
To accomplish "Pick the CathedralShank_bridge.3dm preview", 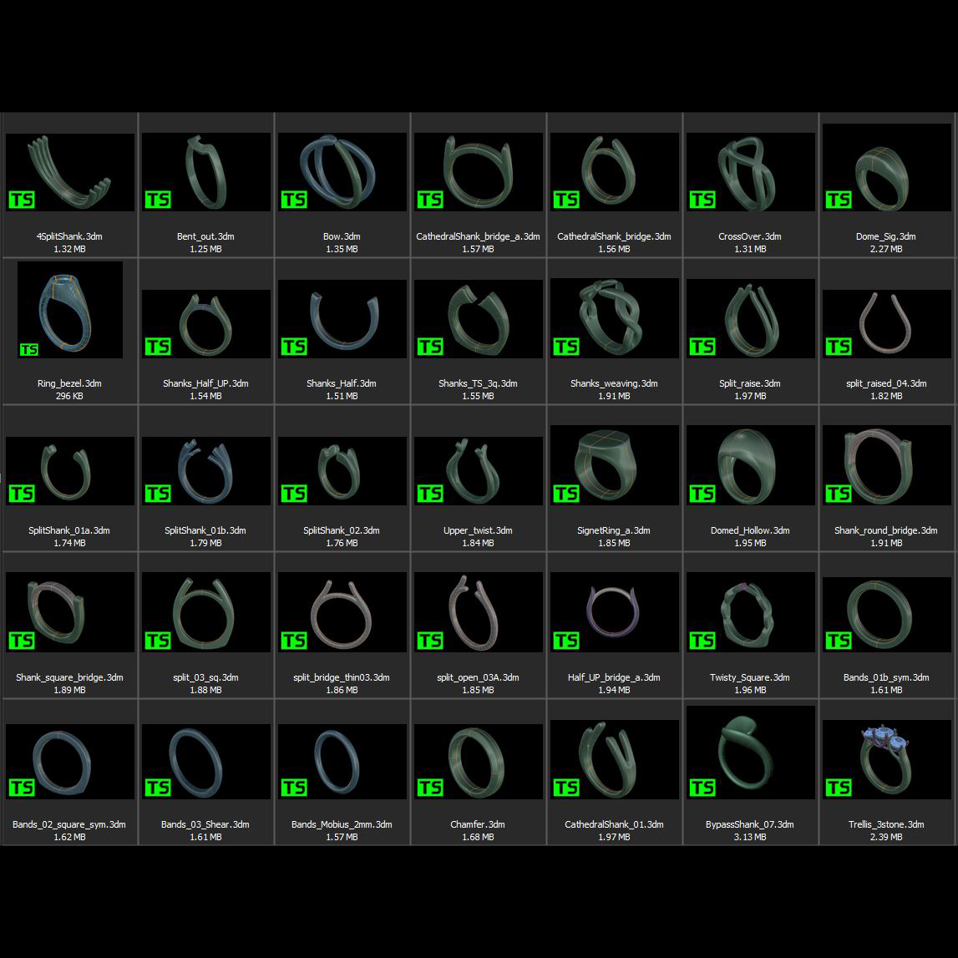I will click(615, 172).
